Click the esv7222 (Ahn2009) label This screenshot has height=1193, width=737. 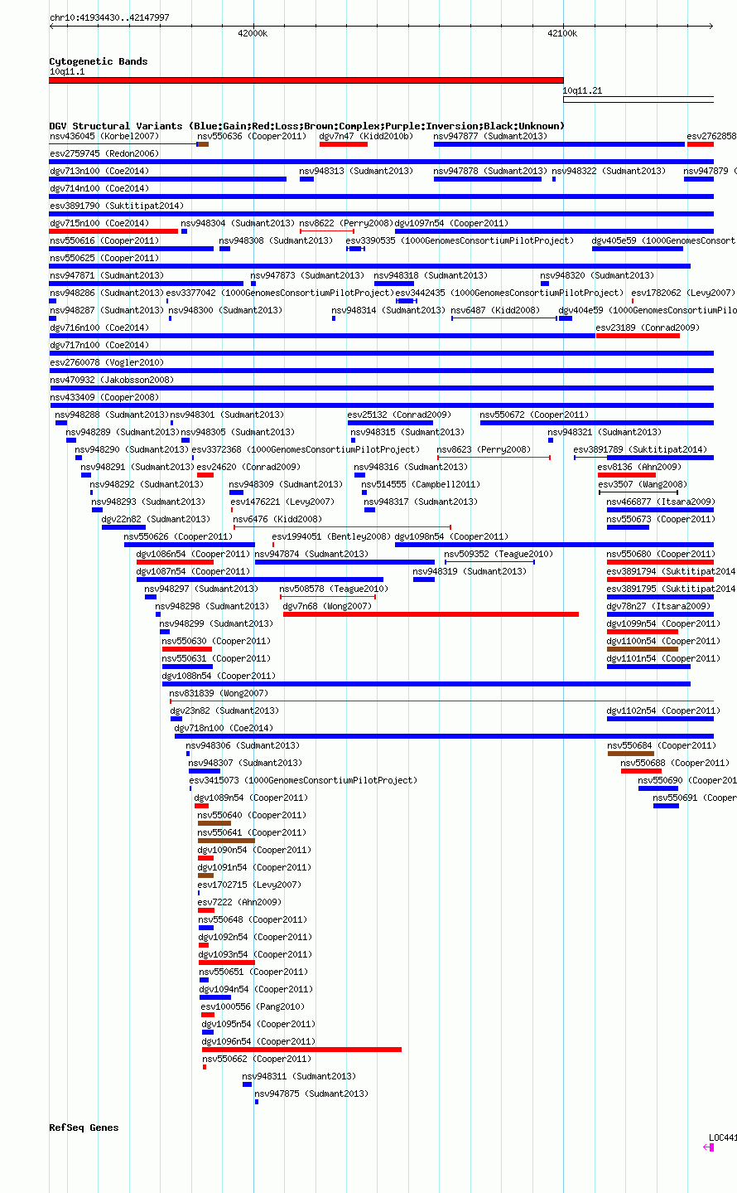point(240,902)
